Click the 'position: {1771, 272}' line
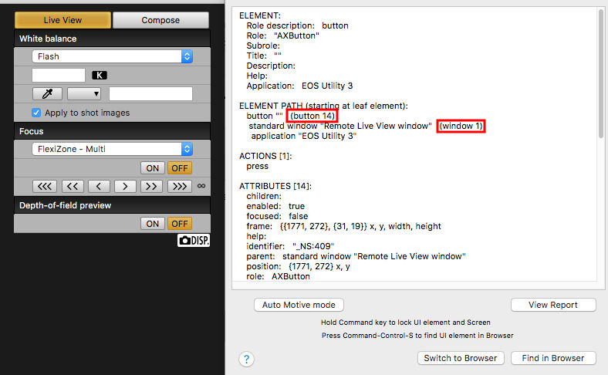The width and height of the screenshot is (608, 375). click(298, 266)
